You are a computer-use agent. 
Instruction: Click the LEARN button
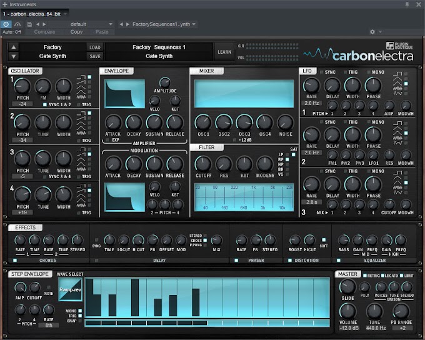[224, 52]
